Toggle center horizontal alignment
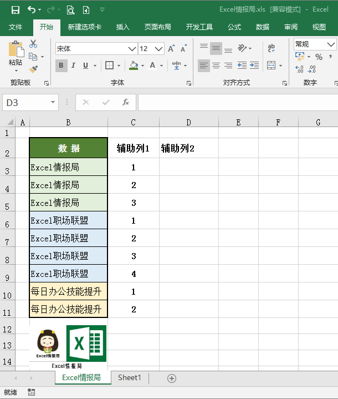This screenshot has height=399, width=338. (x=216, y=65)
